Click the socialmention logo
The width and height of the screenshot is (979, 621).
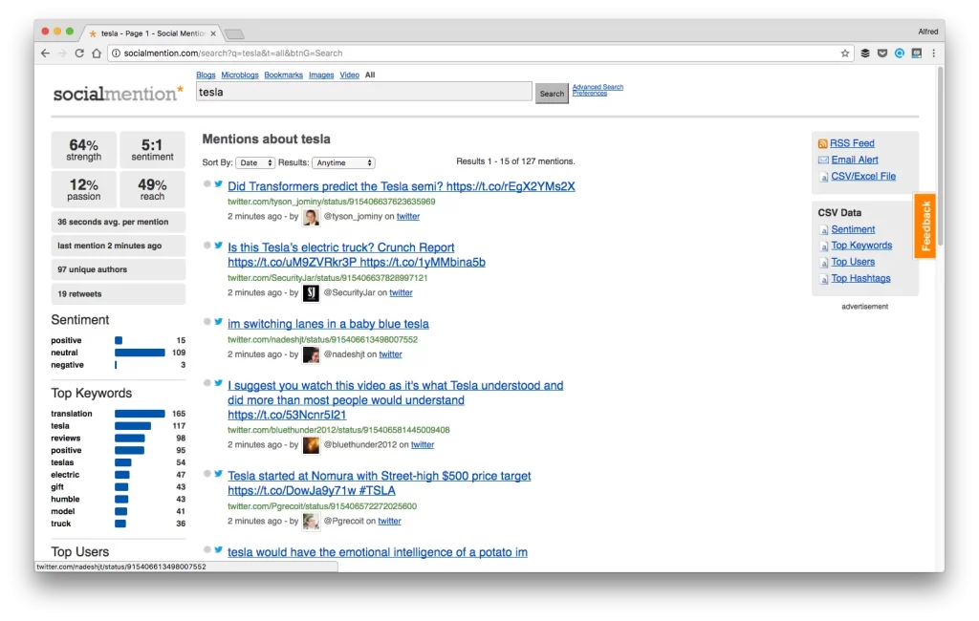[x=118, y=94]
